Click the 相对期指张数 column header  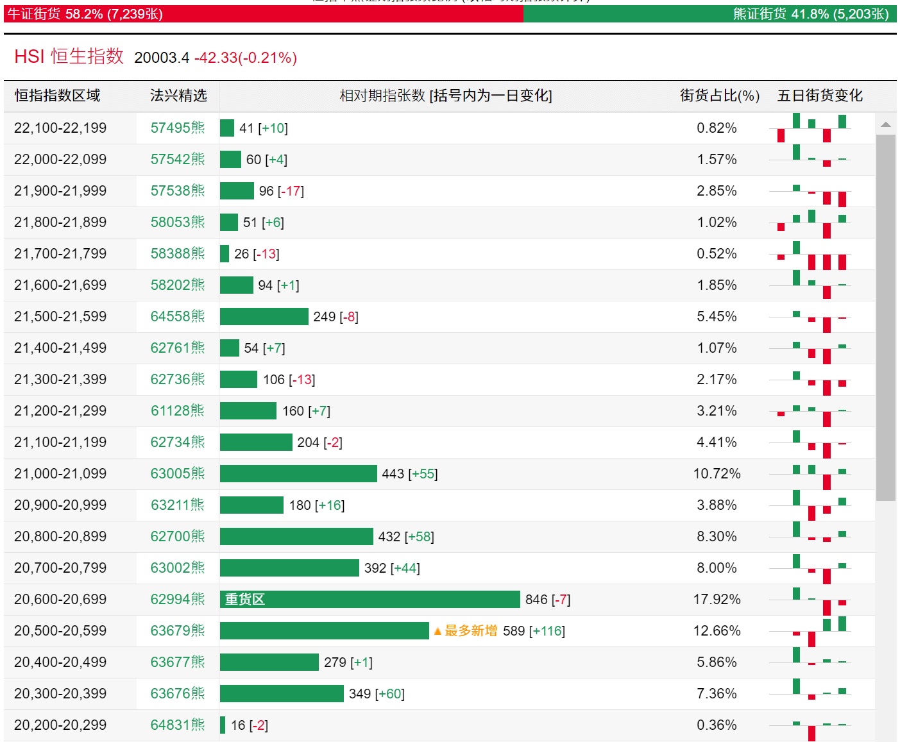[x=446, y=96]
